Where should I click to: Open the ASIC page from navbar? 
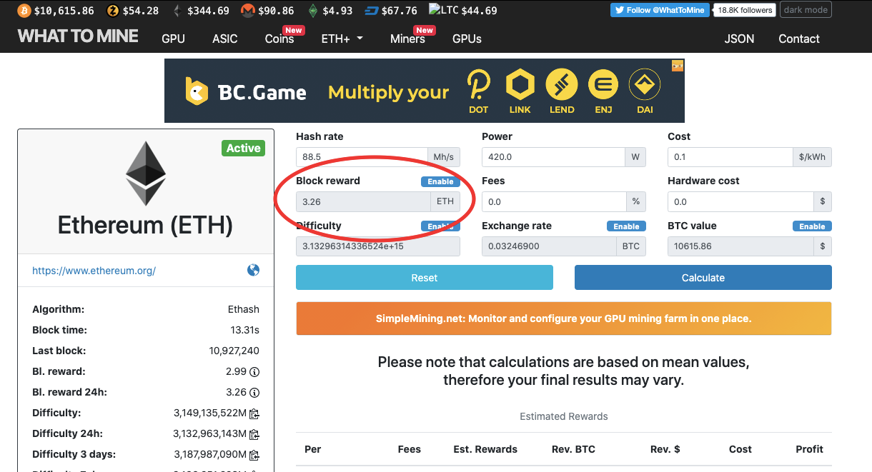pos(224,39)
